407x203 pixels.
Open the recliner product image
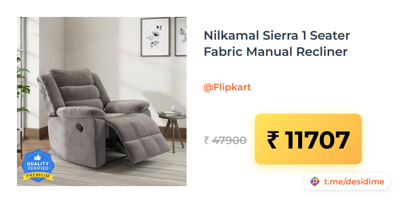click(x=102, y=101)
